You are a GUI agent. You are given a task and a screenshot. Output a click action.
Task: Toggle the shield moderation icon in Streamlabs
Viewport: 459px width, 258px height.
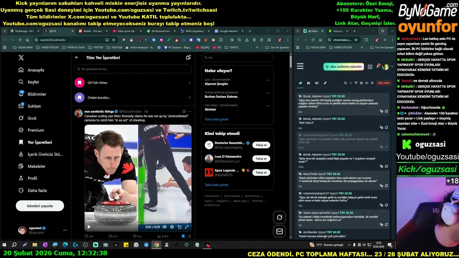coord(346,83)
